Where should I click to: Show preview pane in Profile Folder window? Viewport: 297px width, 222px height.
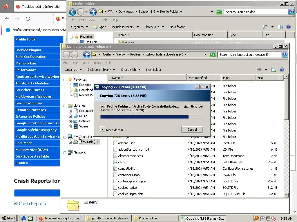pos(280,27)
